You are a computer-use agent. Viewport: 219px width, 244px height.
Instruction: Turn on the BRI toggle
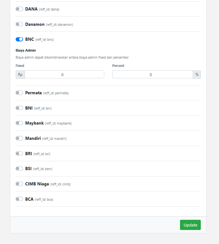coord(19,154)
